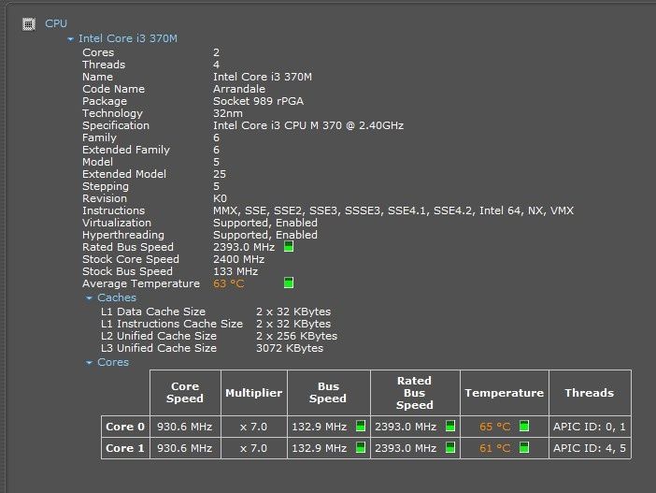The width and height of the screenshot is (656, 493).
Task: Click the Core 0 row label
Action: [125, 427]
